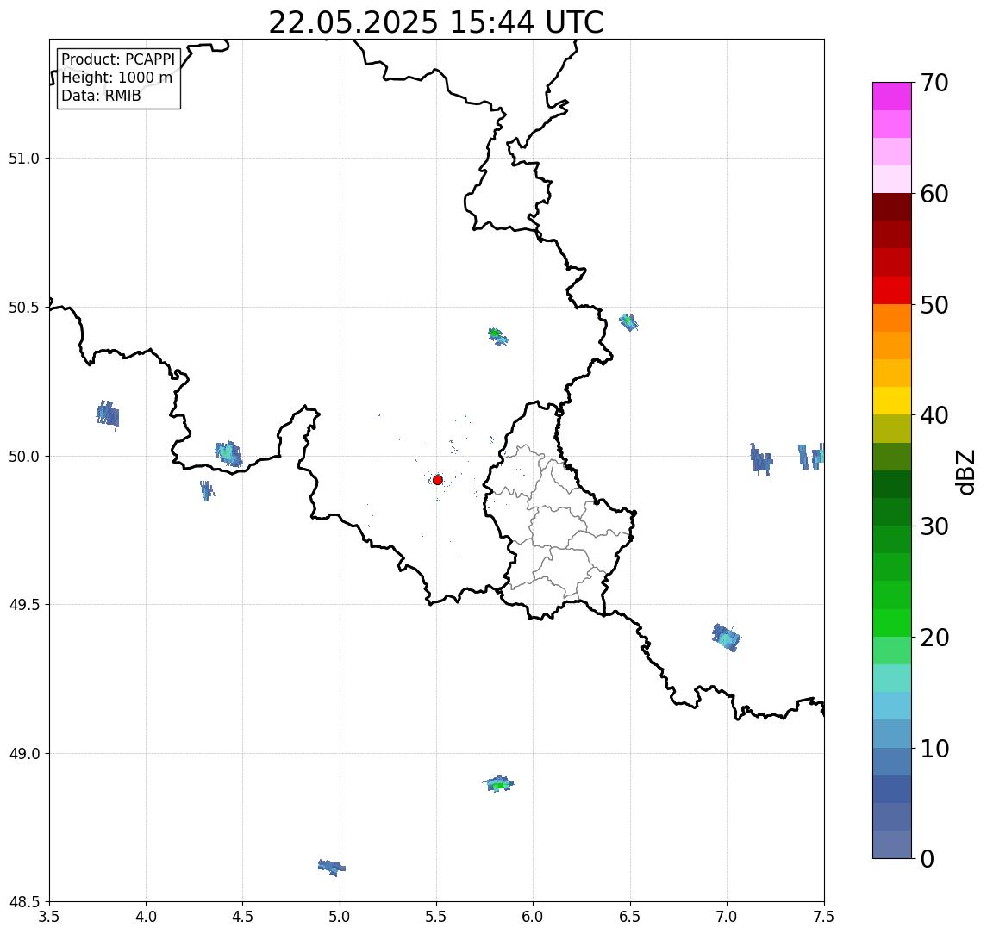
Task: Click the red radar location marker
Action: coord(438,480)
